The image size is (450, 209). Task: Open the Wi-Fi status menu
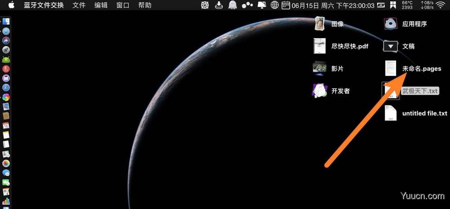[440, 5]
